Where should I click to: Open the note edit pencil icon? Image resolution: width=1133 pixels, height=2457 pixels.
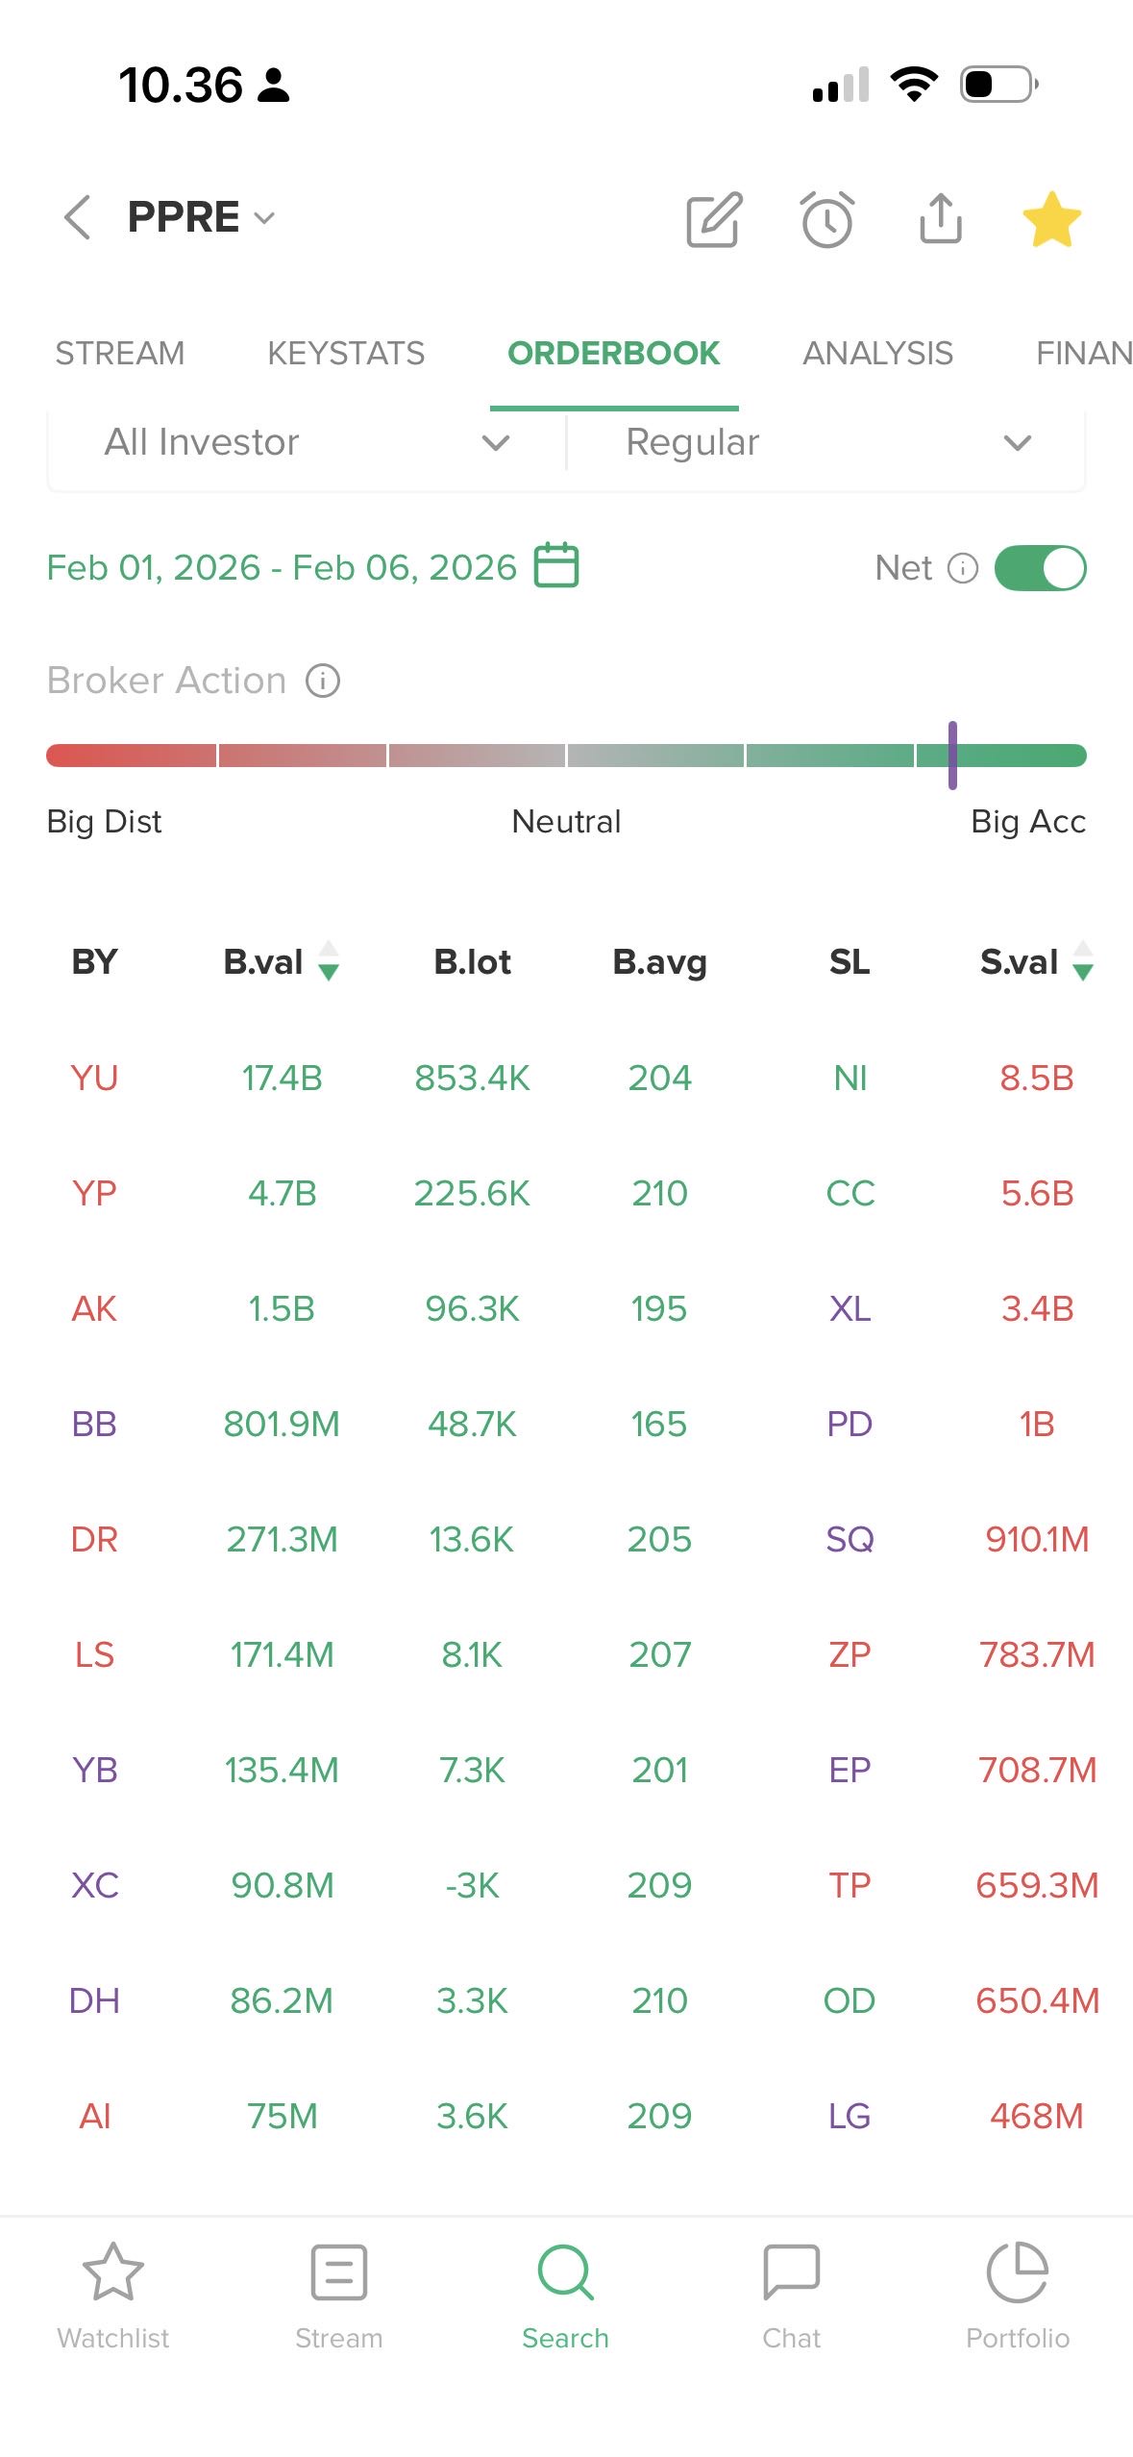coord(714,220)
